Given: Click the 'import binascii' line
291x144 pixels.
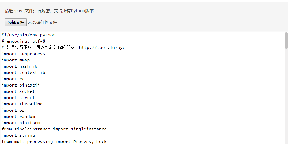Looking at the screenshot, I should (x=21, y=85).
